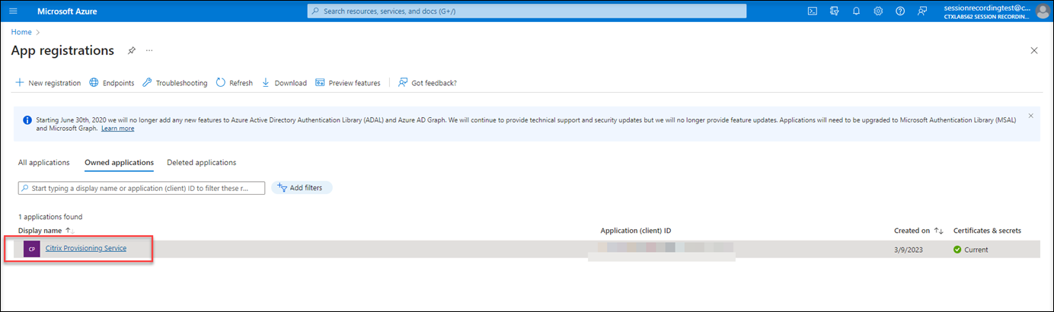Click Microsoft Azure logo text
Image resolution: width=1054 pixels, height=312 pixels.
(x=67, y=11)
